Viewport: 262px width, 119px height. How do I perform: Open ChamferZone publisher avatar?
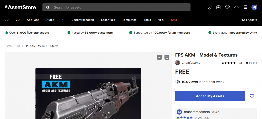[x=178, y=63]
